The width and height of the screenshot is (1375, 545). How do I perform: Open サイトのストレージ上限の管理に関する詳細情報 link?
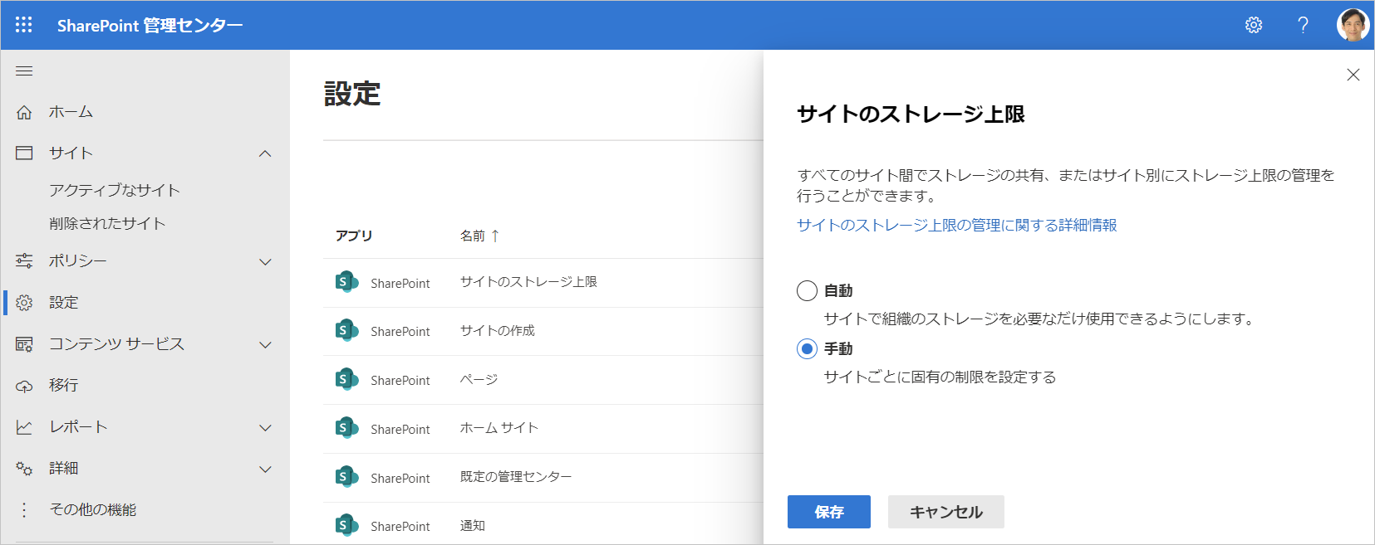(x=957, y=225)
